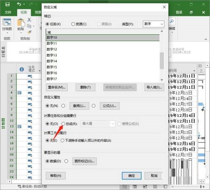Screen dimensions: 210x190
Task: Select 数据(D) for values to display
Action: click(47, 161)
